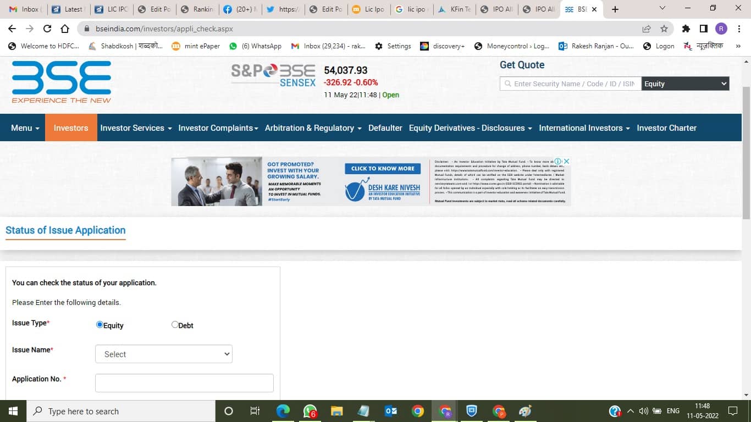Open the Defaulter menu item

click(385, 127)
